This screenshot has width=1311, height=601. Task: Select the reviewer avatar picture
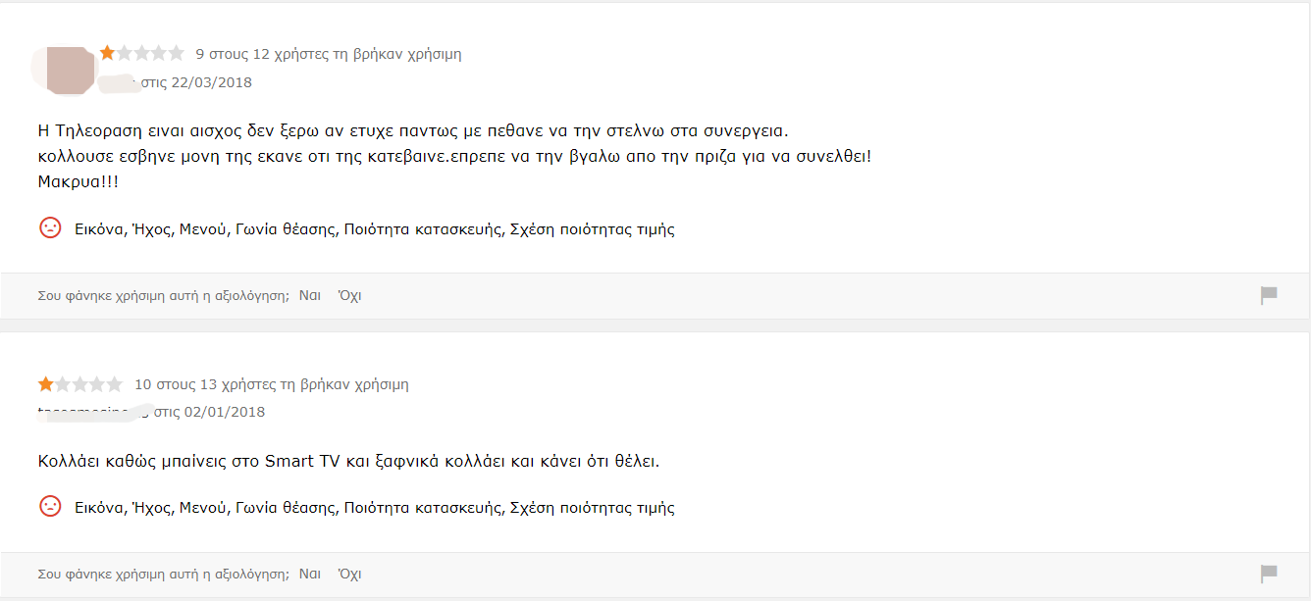(70, 70)
